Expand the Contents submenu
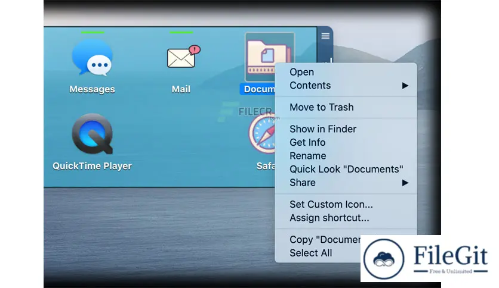 tap(346, 85)
